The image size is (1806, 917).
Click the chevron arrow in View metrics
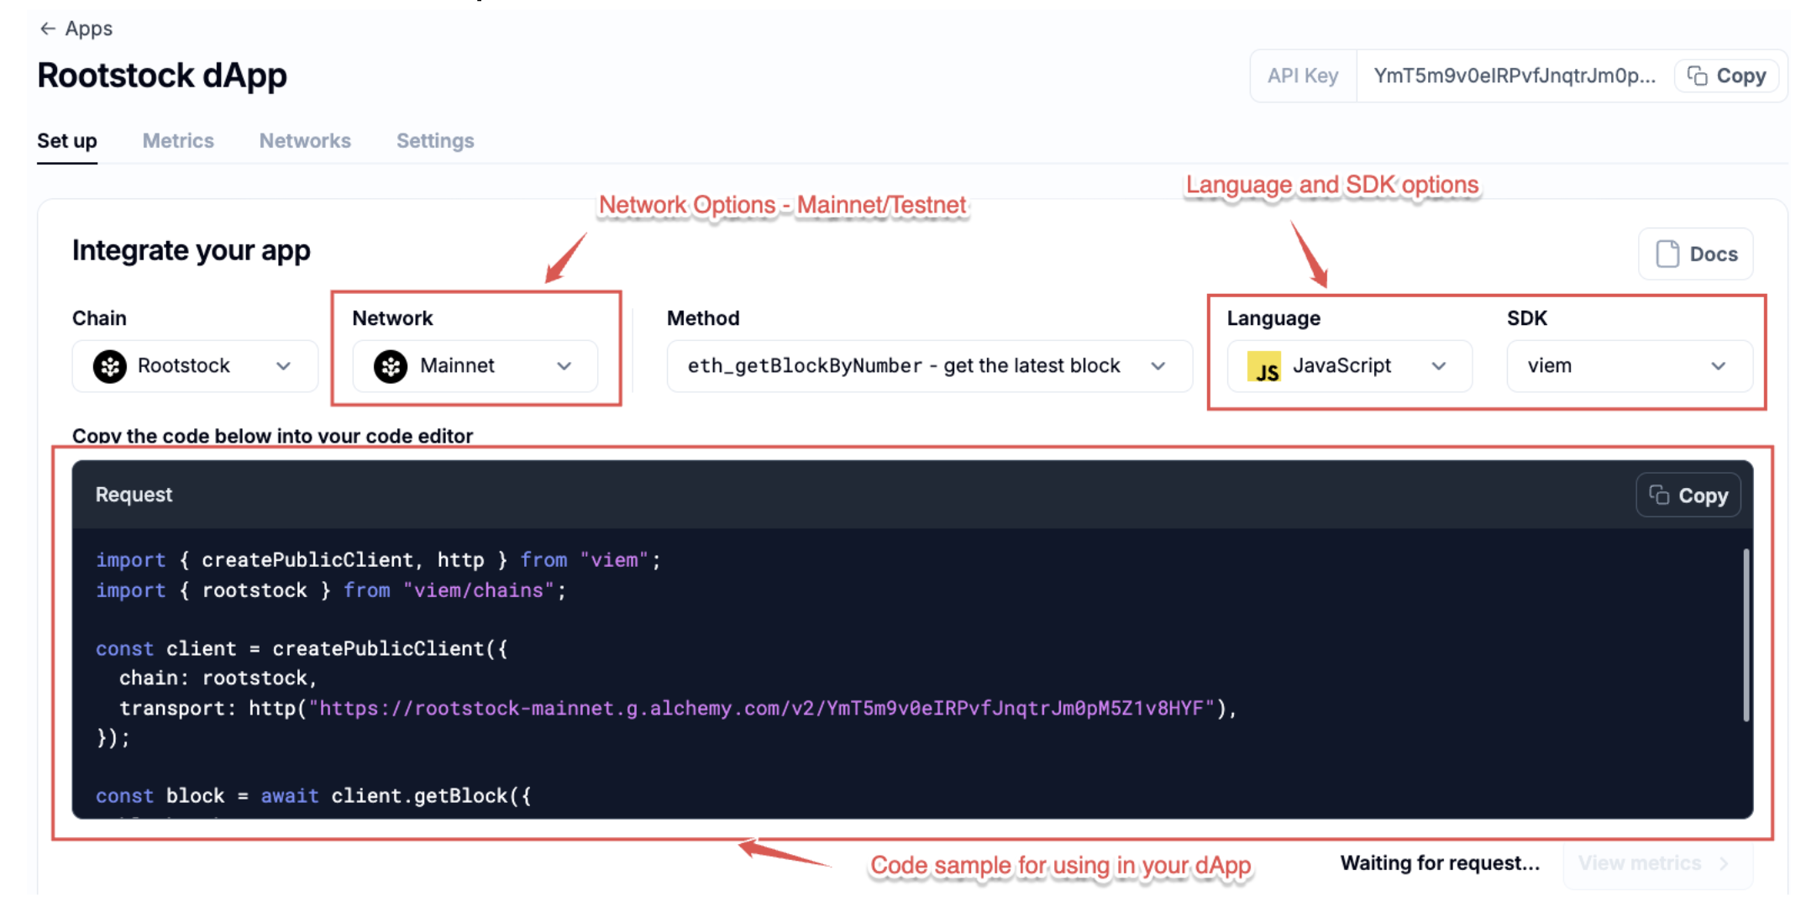tap(1725, 863)
